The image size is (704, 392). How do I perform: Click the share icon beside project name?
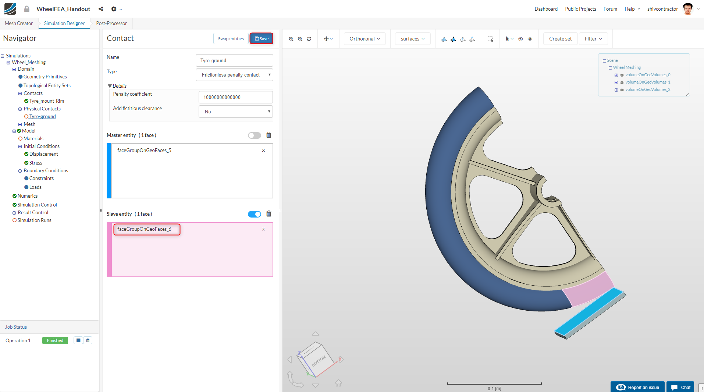tap(101, 9)
